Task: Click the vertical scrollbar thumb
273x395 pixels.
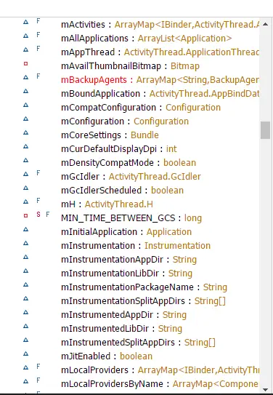Action: [265, 130]
